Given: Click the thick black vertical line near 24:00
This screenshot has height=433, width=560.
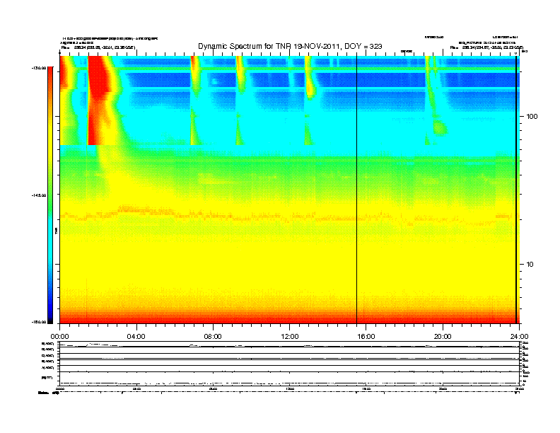Looking at the screenshot, I should pyautogui.click(x=516, y=190).
